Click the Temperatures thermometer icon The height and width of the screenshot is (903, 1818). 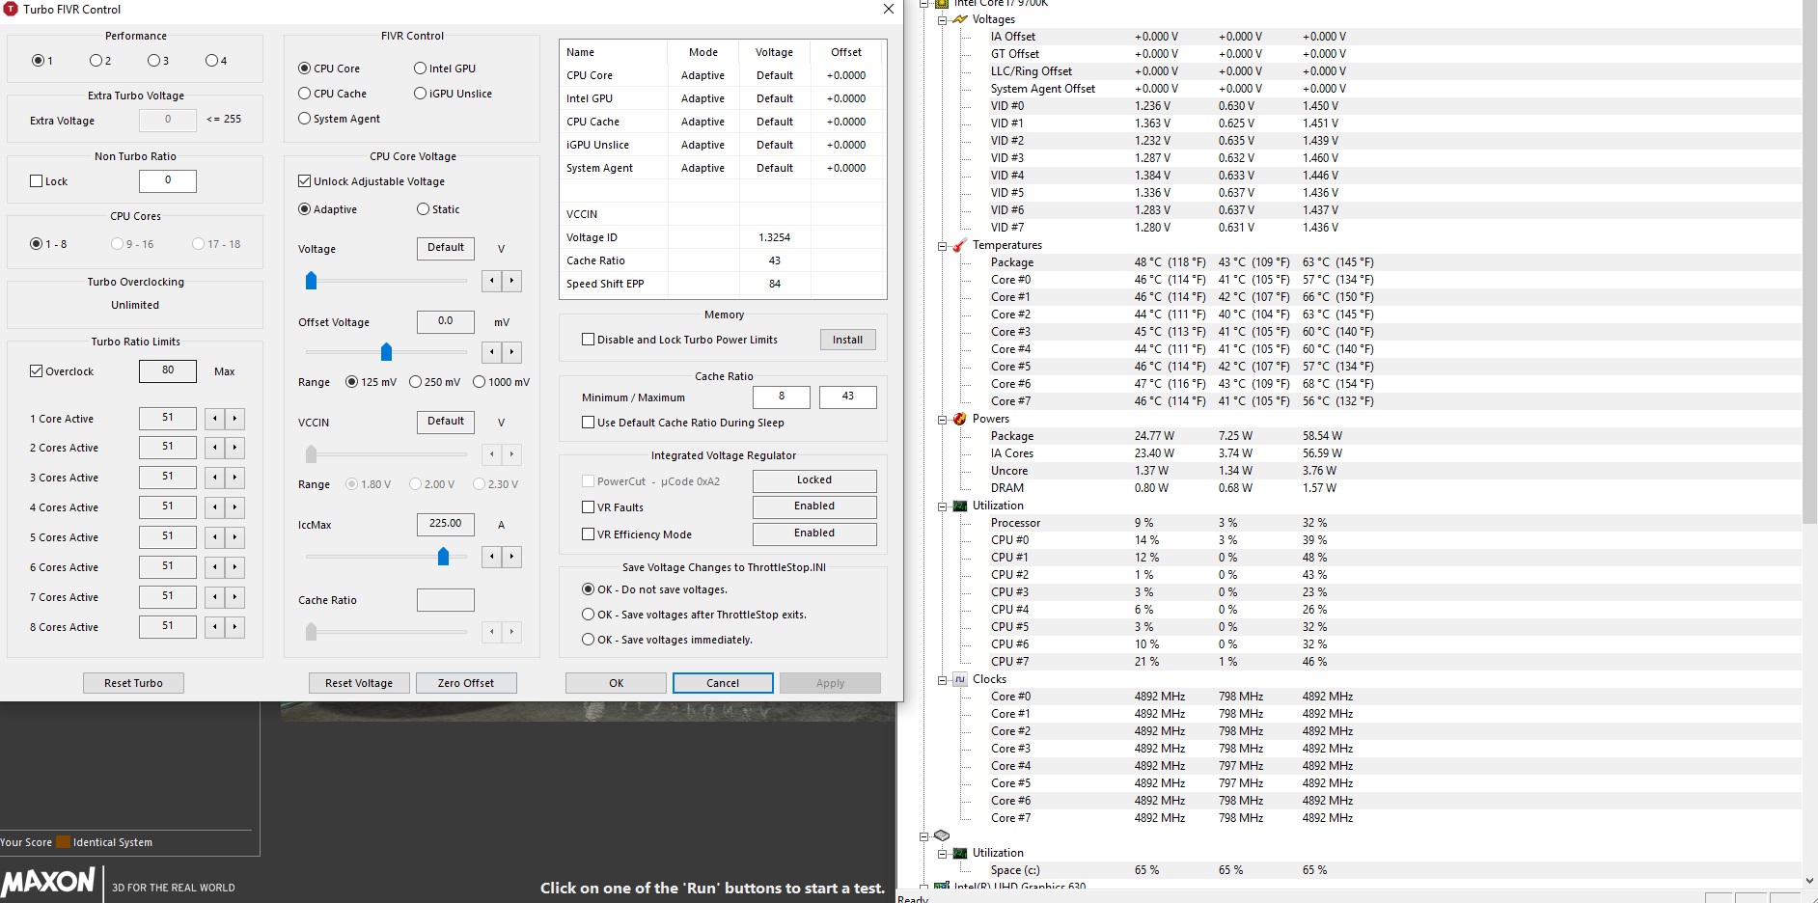pos(960,245)
